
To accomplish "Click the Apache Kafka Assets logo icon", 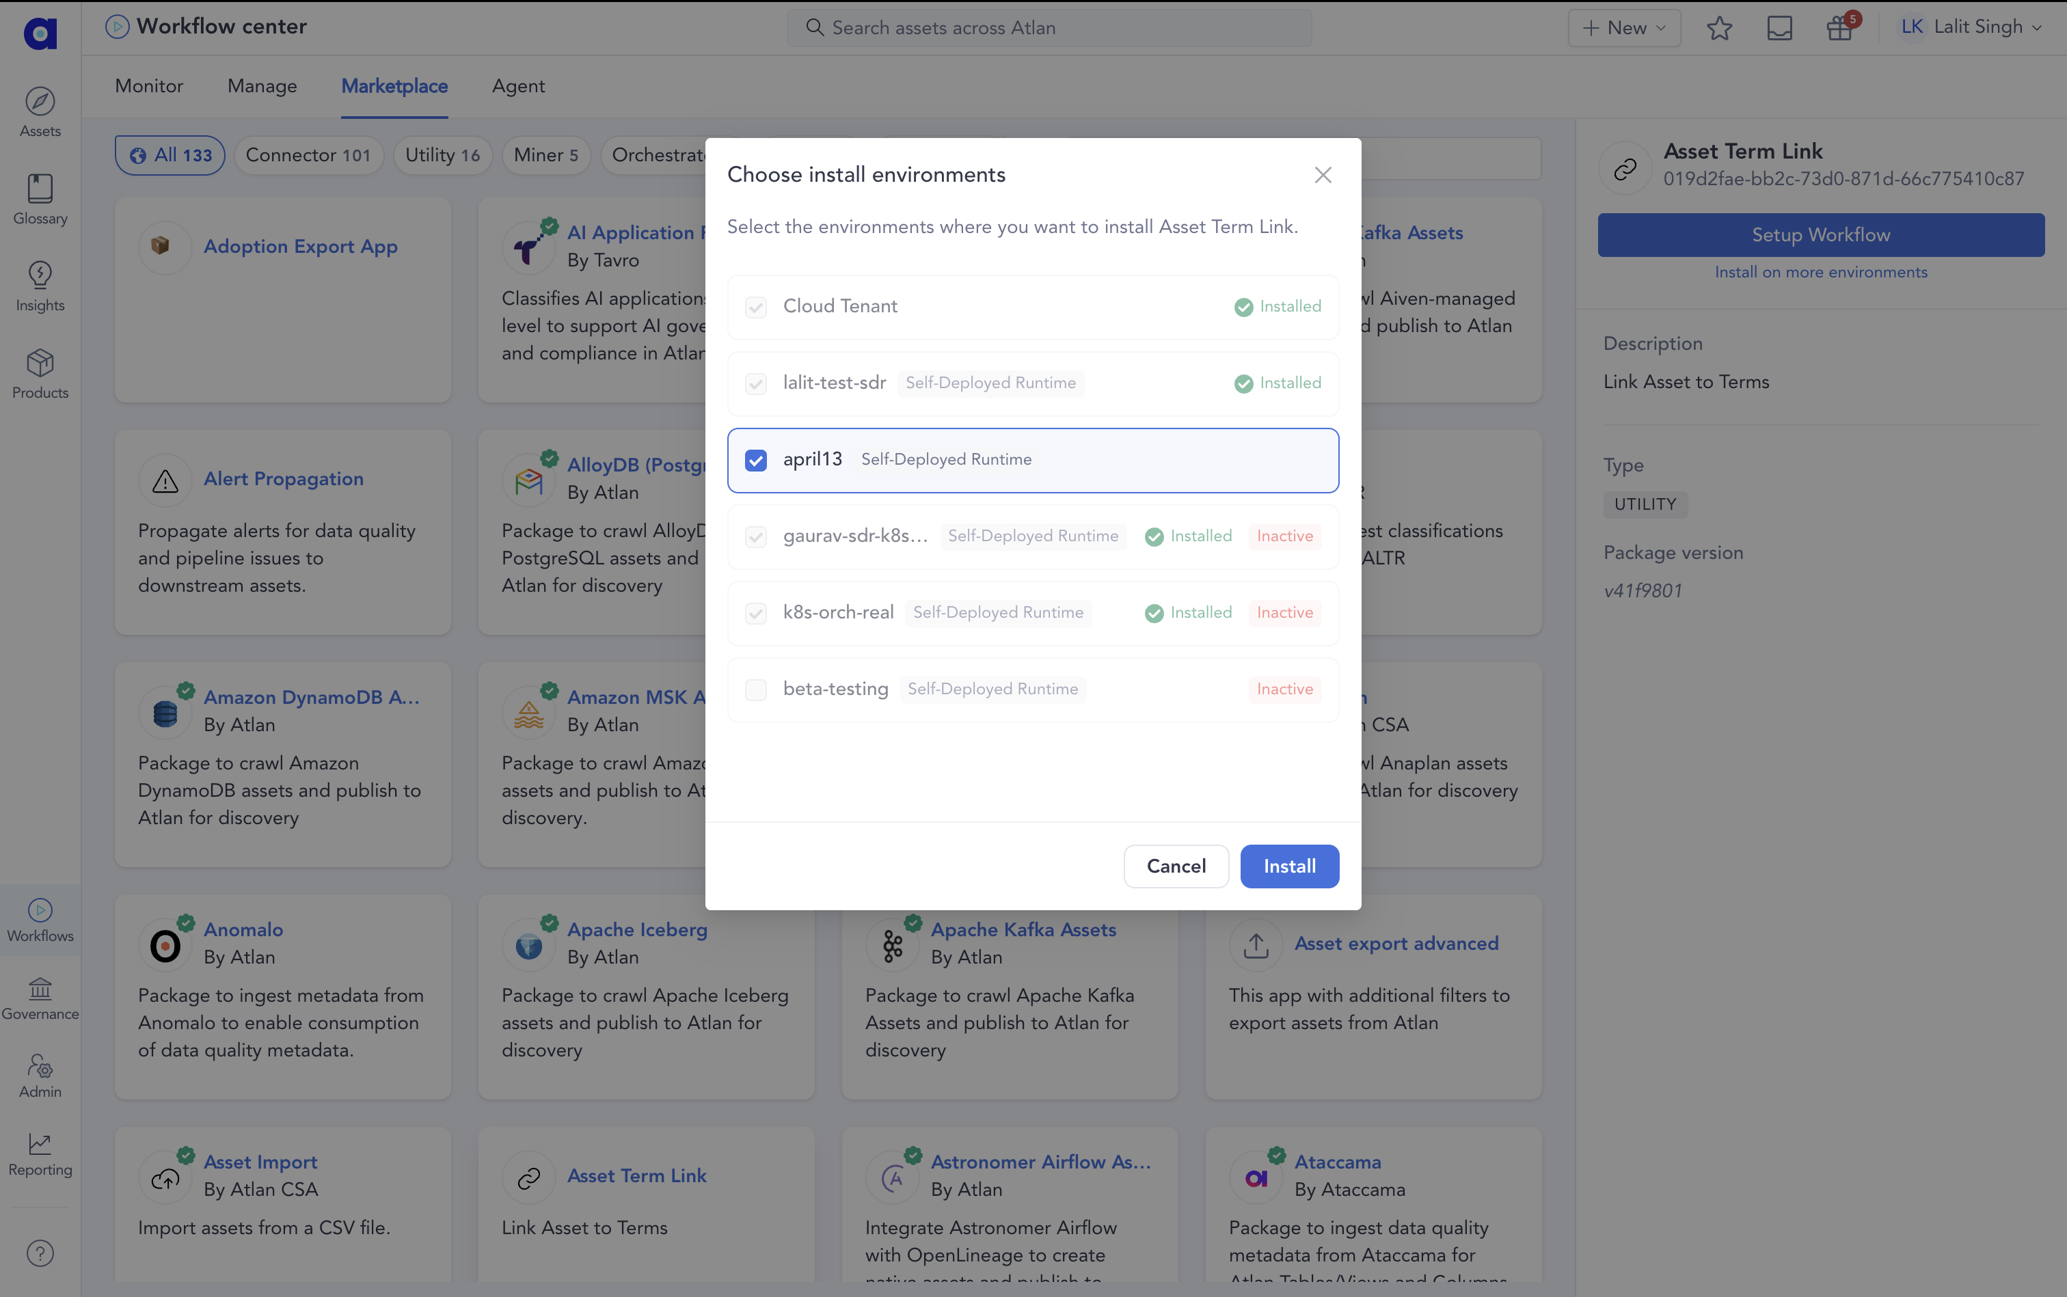I will point(893,945).
